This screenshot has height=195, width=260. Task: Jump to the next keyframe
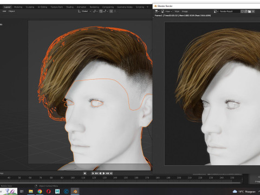click(x=107, y=173)
